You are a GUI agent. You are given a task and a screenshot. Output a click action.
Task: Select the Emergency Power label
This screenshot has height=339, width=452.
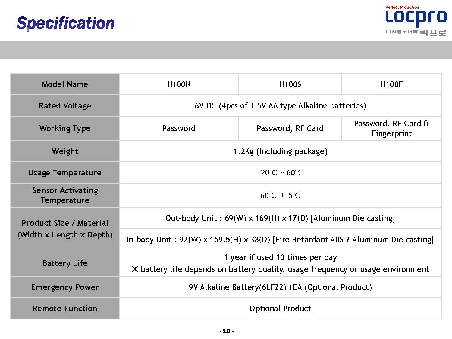click(x=65, y=287)
